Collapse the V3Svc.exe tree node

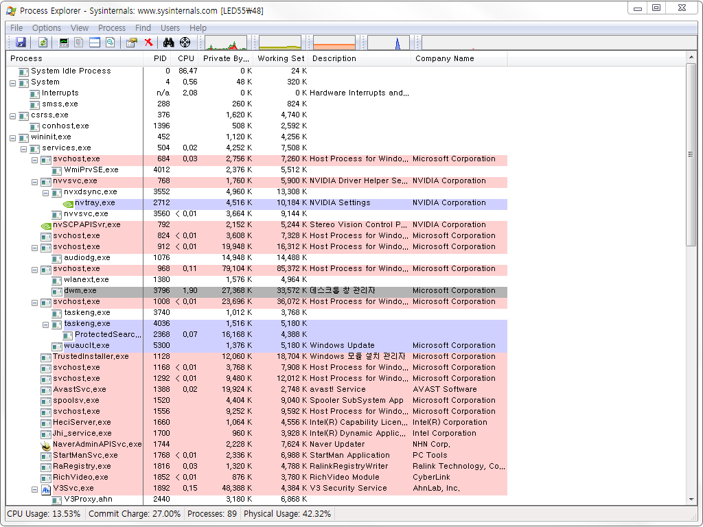(x=34, y=489)
